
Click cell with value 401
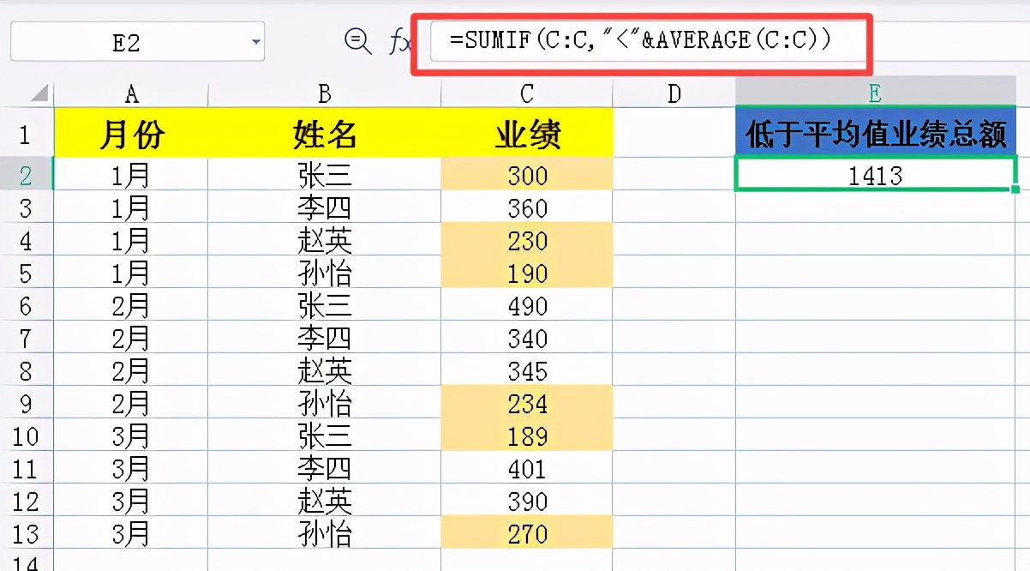pyautogui.click(x=527, y=468)
